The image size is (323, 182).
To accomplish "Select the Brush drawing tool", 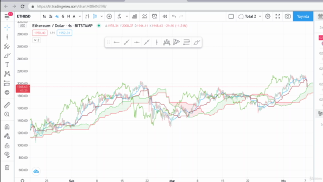I will (x=7, y=56).
